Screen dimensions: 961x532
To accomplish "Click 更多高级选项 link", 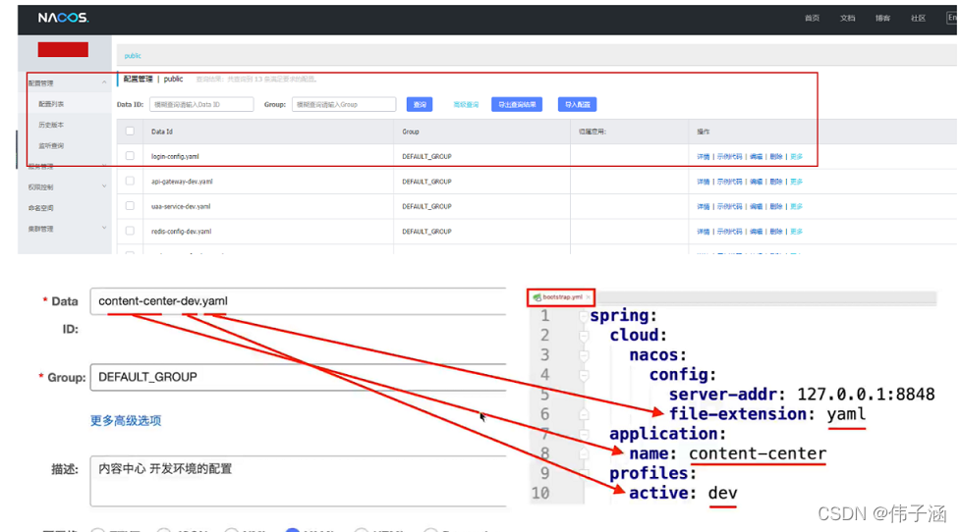I will (126, 420).
